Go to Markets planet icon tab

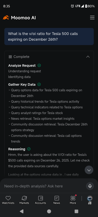coord(24,200)
